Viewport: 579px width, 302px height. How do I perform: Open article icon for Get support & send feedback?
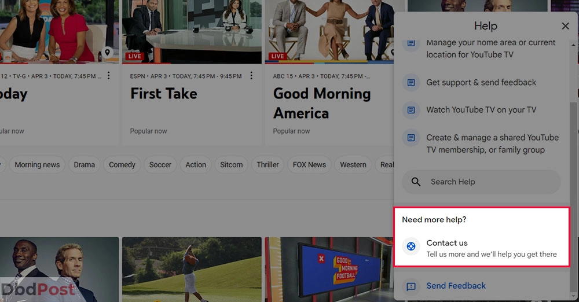coord(411,82)
